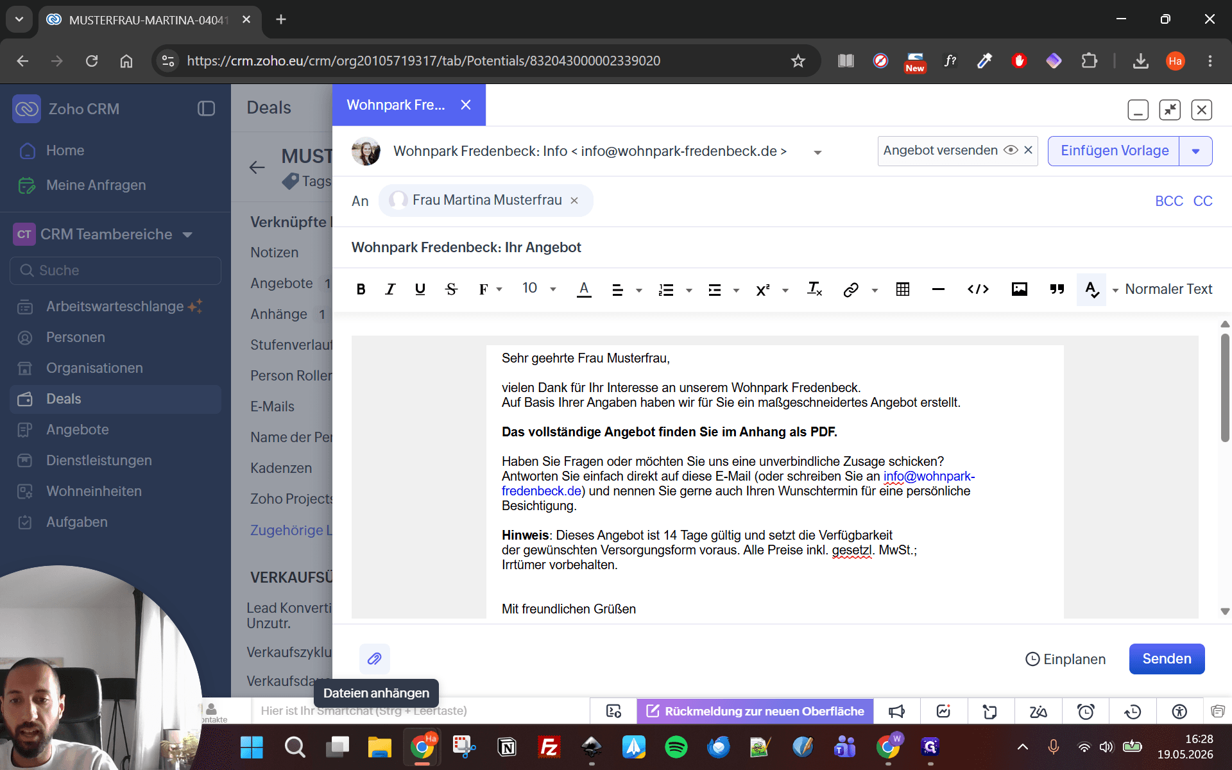This screenshot has width=1232, height=770.
Task: Insert a table
Action: coord(903,289)
